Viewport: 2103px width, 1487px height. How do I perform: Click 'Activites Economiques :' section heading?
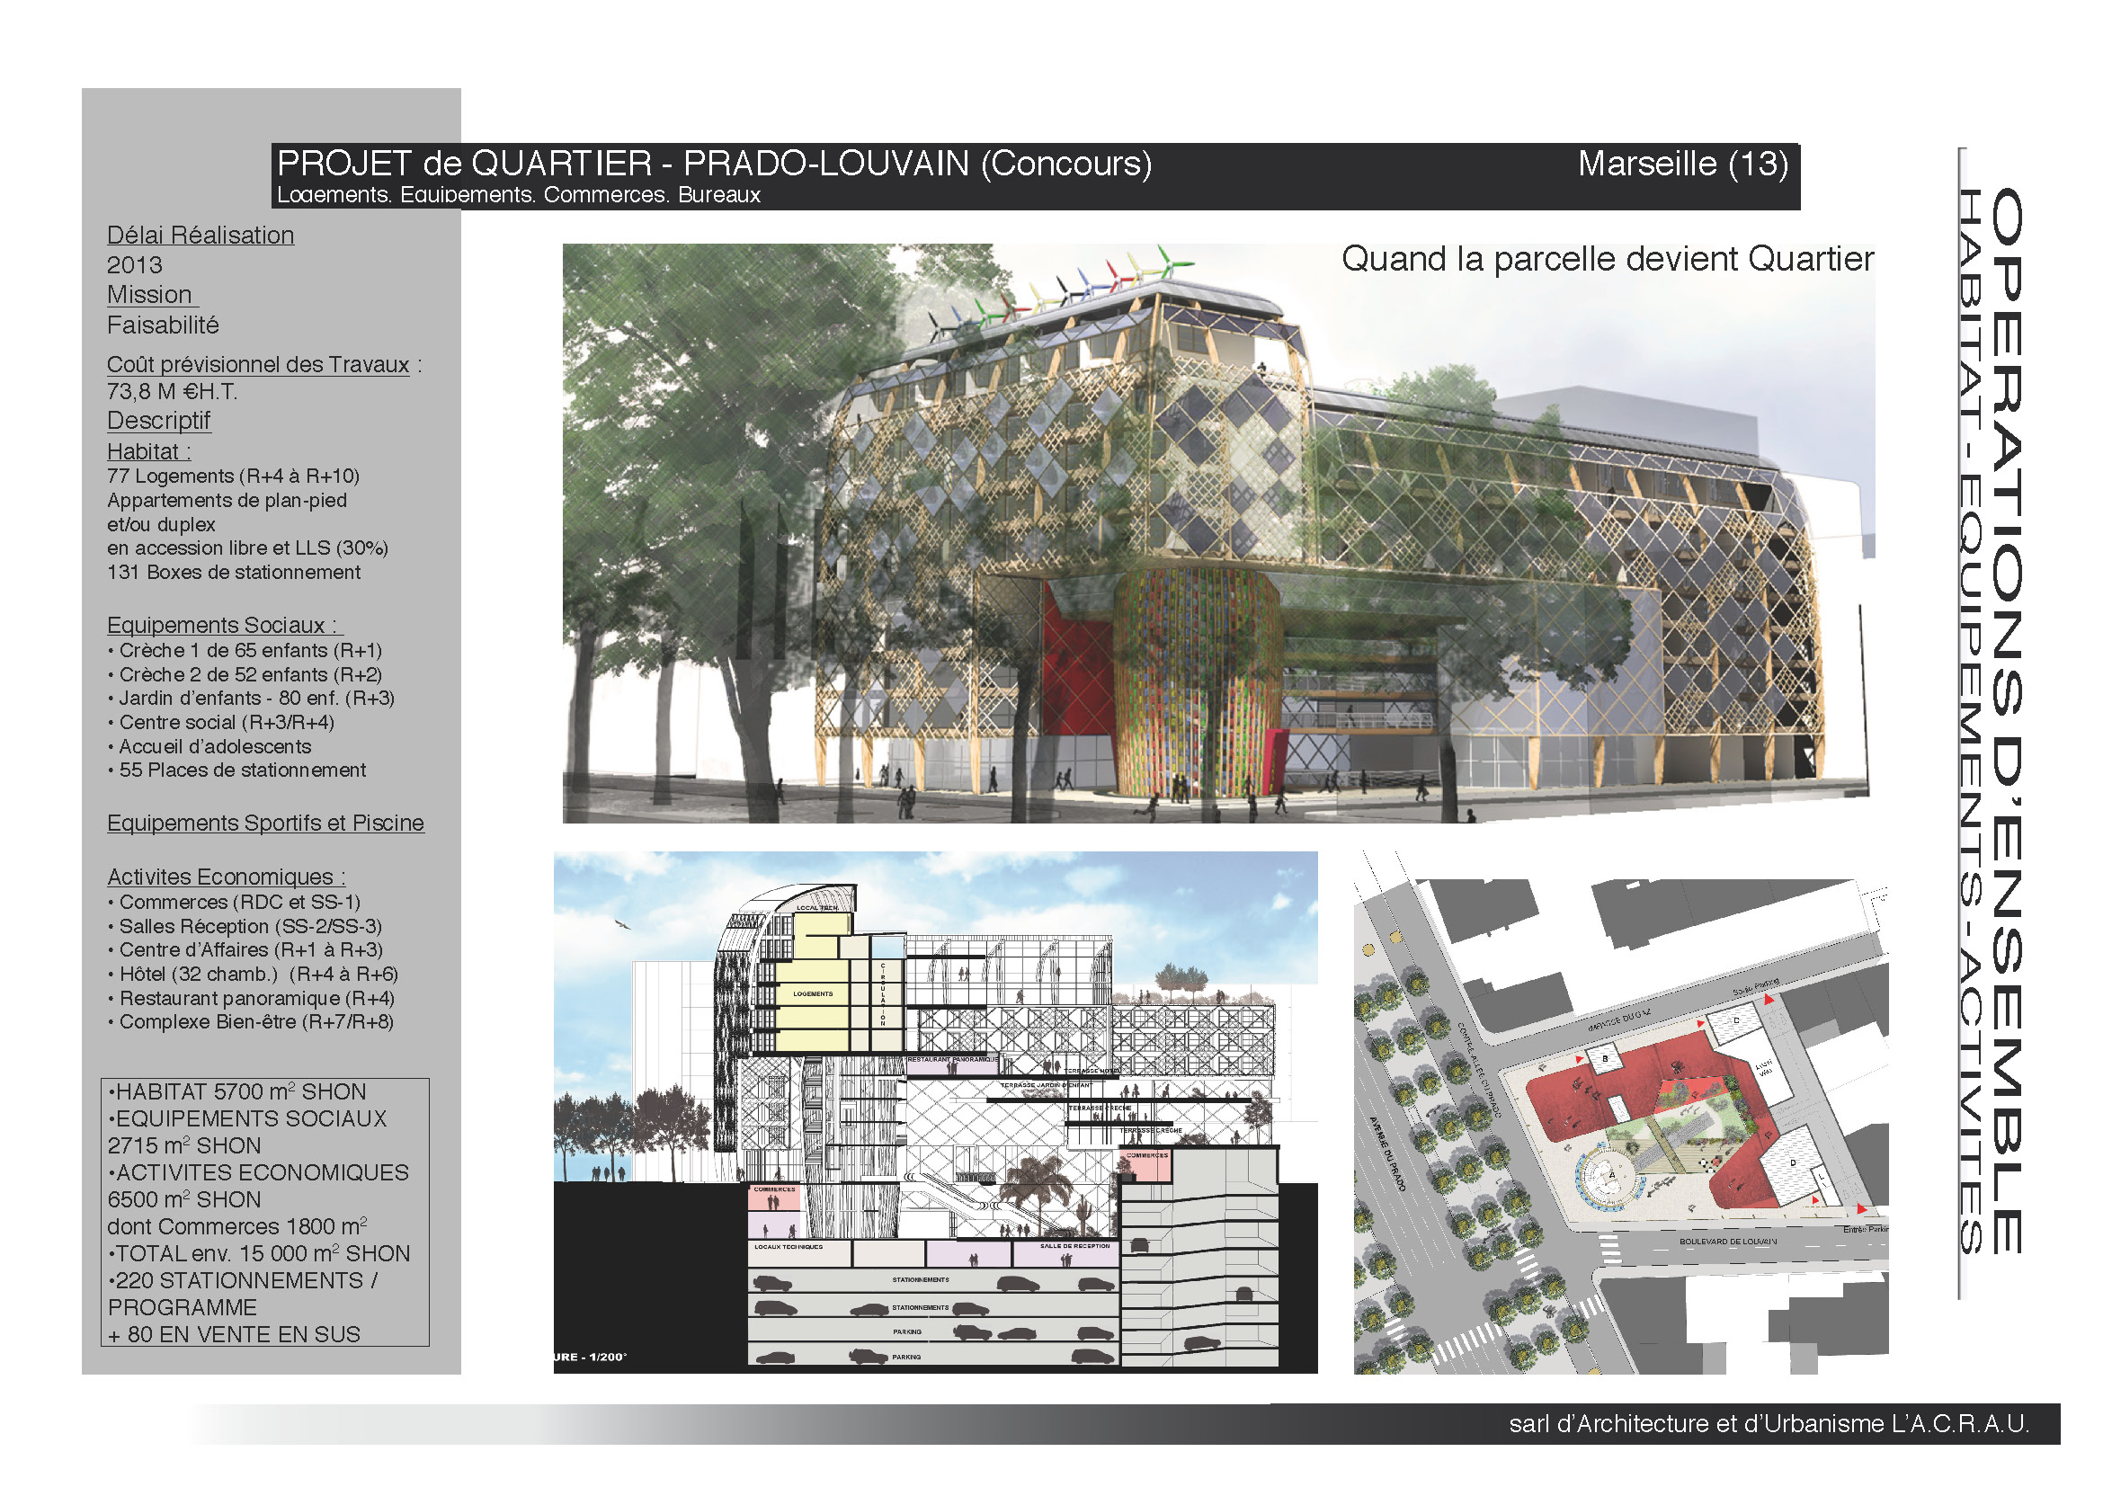[x=226, y=877]
